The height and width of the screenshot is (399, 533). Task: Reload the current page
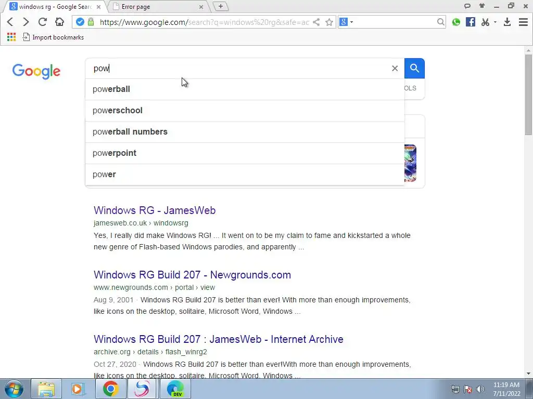tap(43, 22)
